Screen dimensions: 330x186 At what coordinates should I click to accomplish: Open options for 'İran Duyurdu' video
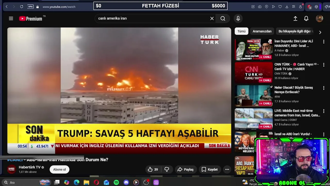point(324,42)
